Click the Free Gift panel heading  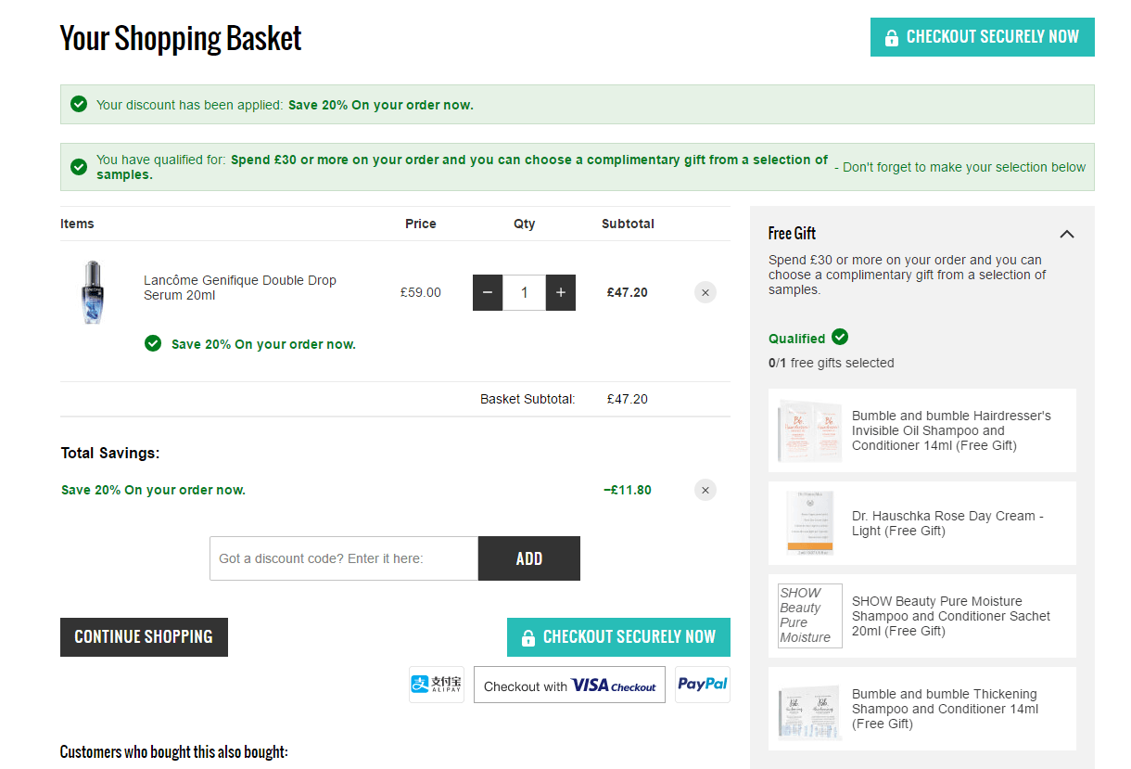pos(793,234)
